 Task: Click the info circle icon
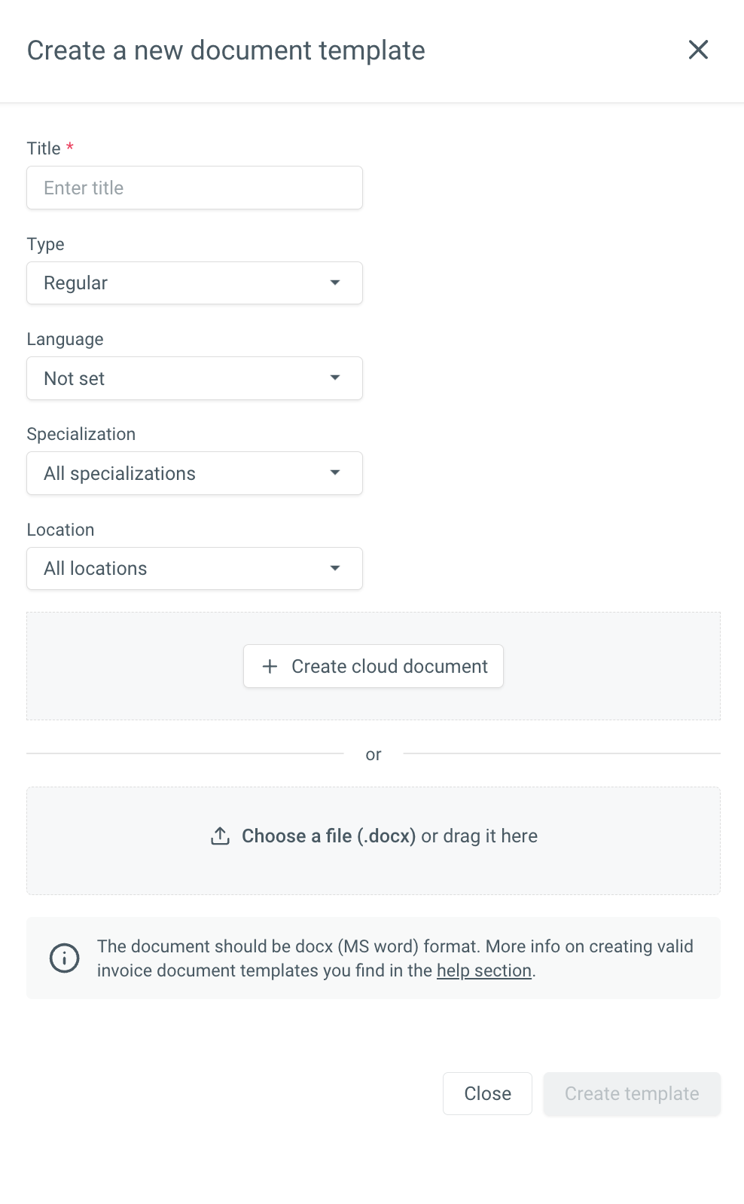tap(65, 958)
